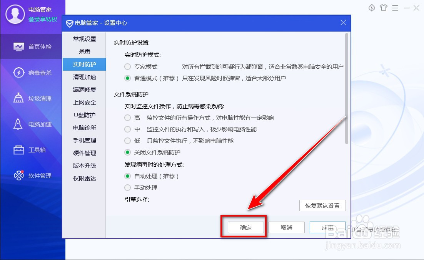Screen dimensions: 424x260
Task: Go to 清理加速 settings tab
Action: [x=84, y=77]
